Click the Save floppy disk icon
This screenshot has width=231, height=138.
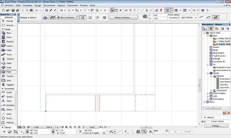(13, 10)
